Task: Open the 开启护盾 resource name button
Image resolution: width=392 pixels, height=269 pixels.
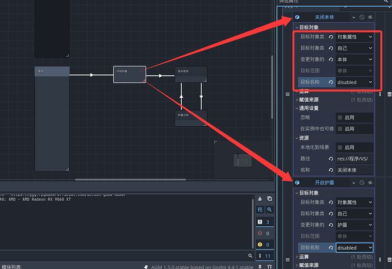Action: pos(324,183)
